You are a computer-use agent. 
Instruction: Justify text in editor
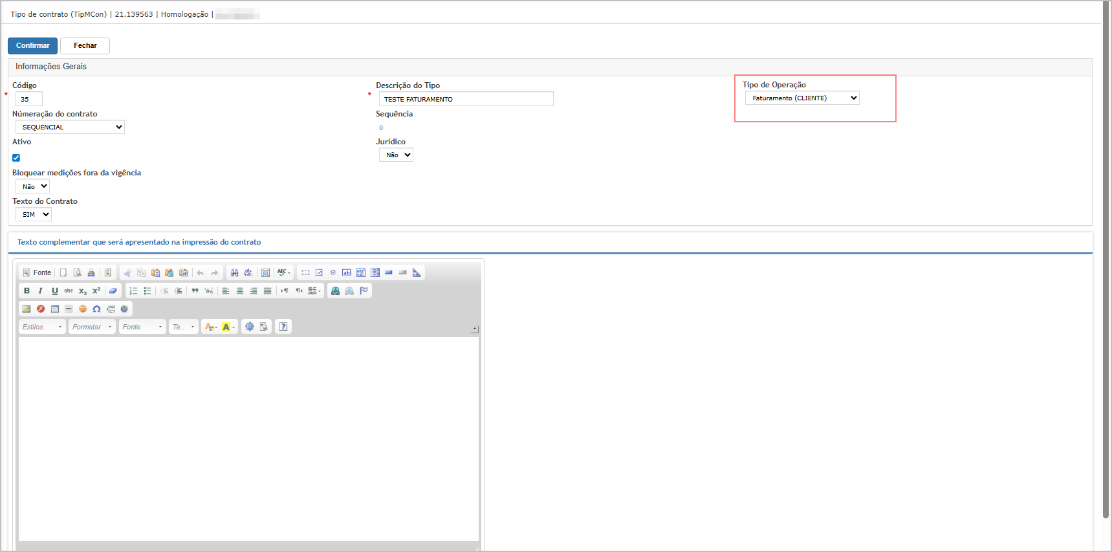pyautogui.click(x=268, y=291)
